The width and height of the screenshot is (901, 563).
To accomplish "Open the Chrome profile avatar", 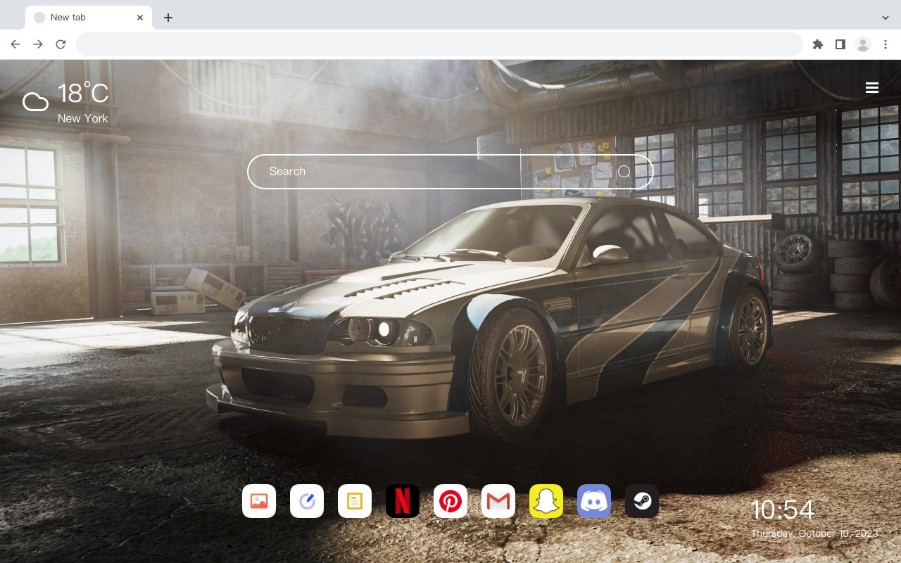I will click(863, 44).
